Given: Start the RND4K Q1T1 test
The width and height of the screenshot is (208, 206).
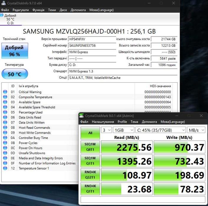Looking at the screenshot, I should pos(90,189).
